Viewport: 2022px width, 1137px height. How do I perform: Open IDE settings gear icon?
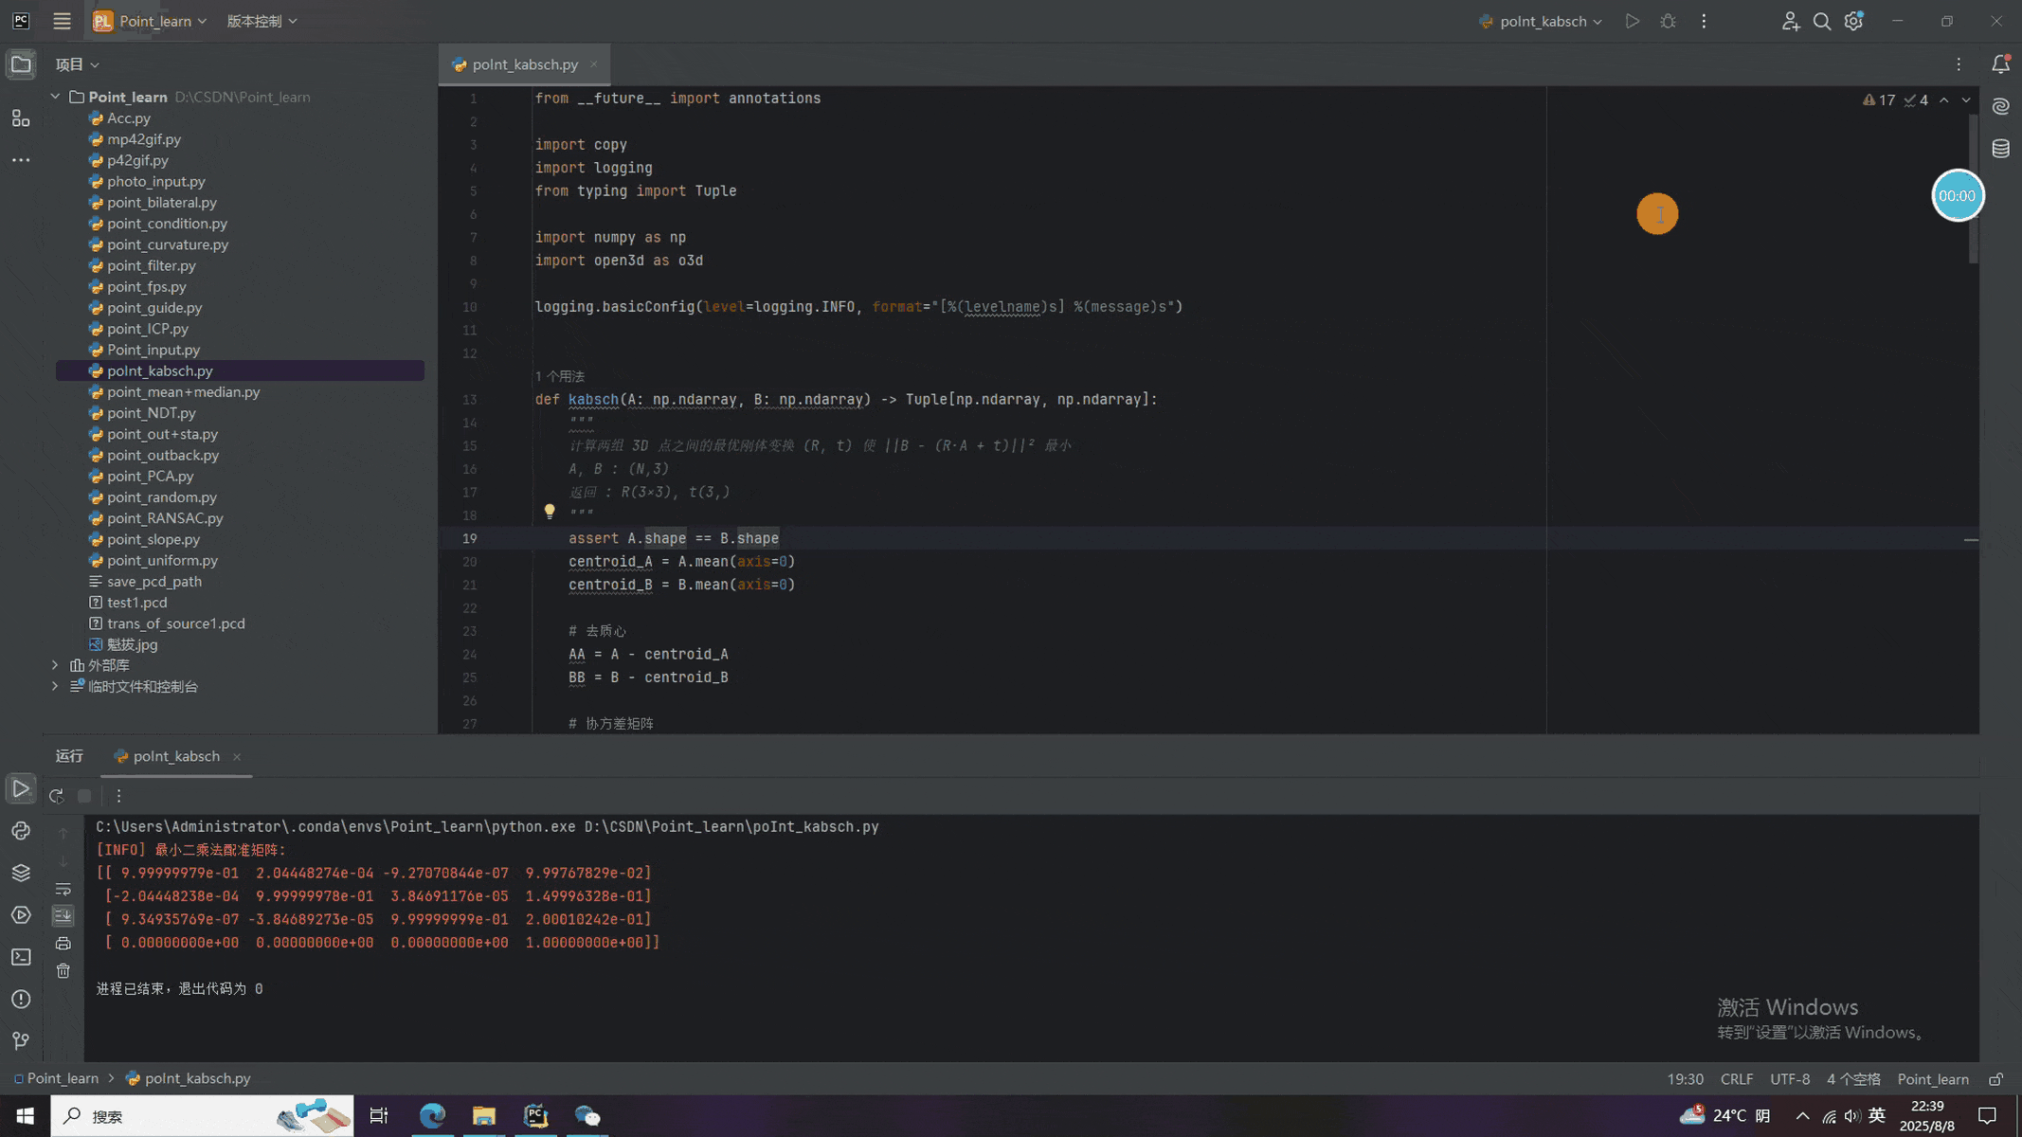(1854, 21)
